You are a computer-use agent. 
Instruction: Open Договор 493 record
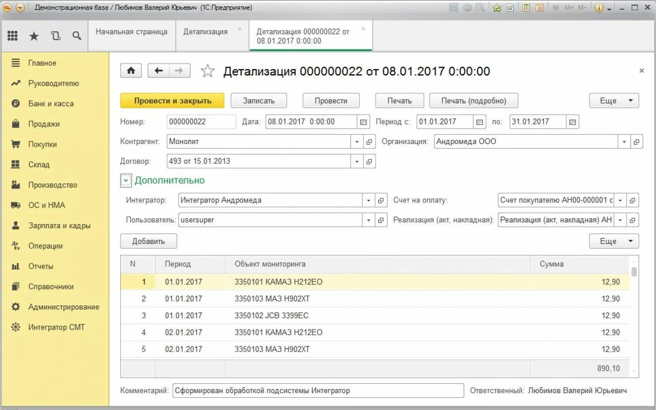(370, 161)
